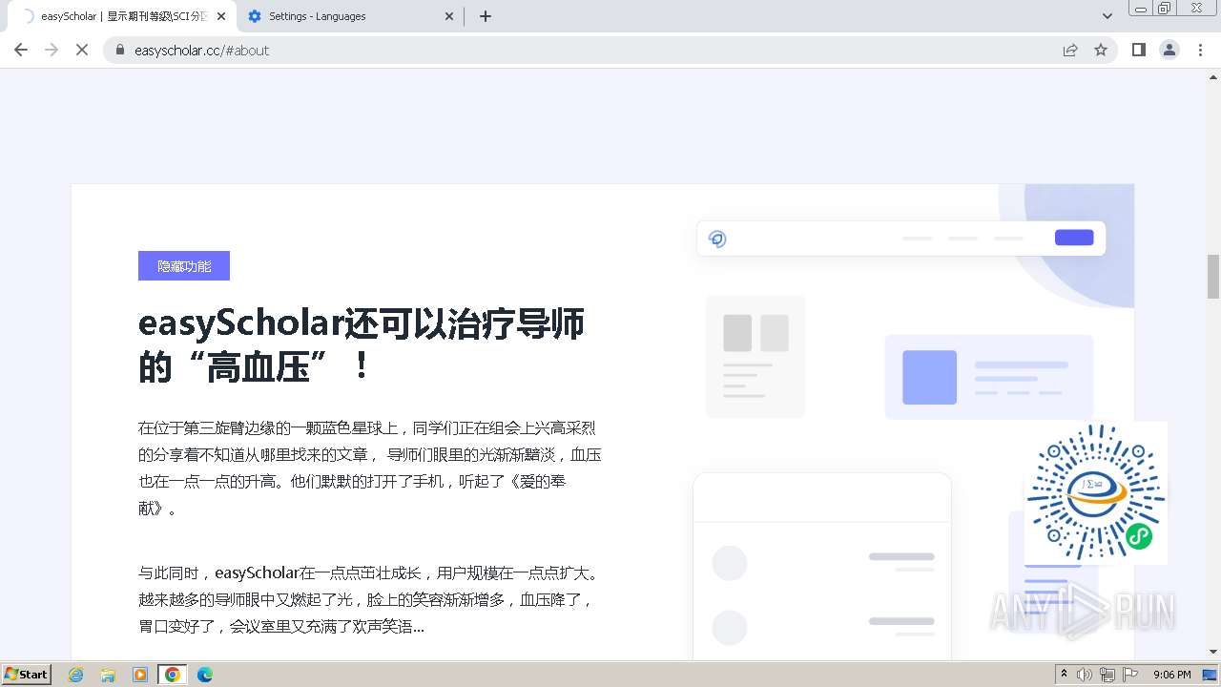1221x687 pixels.
Task: Click the illustration's blue button mockup
Action: [x=1074, y=238]
